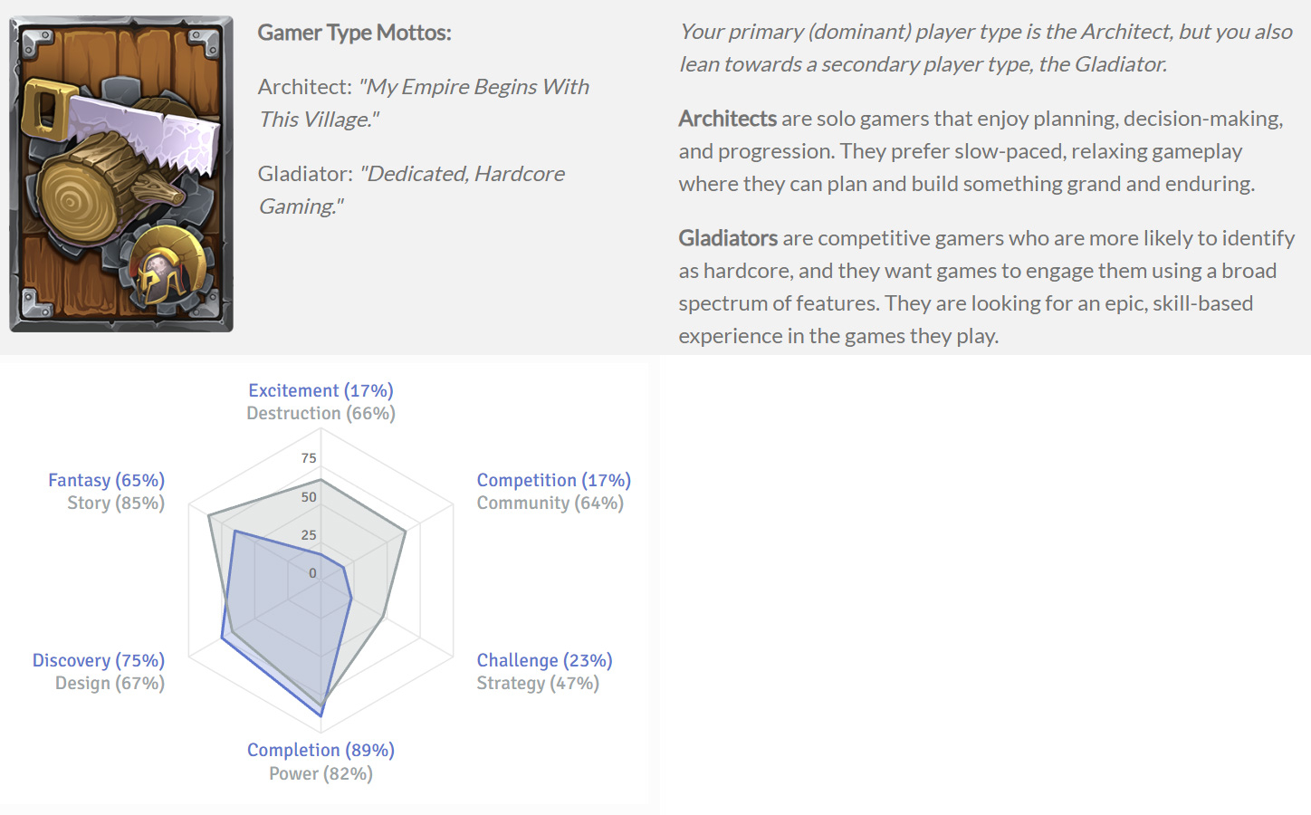Click the Architect gamer type card image

[121, 174]
